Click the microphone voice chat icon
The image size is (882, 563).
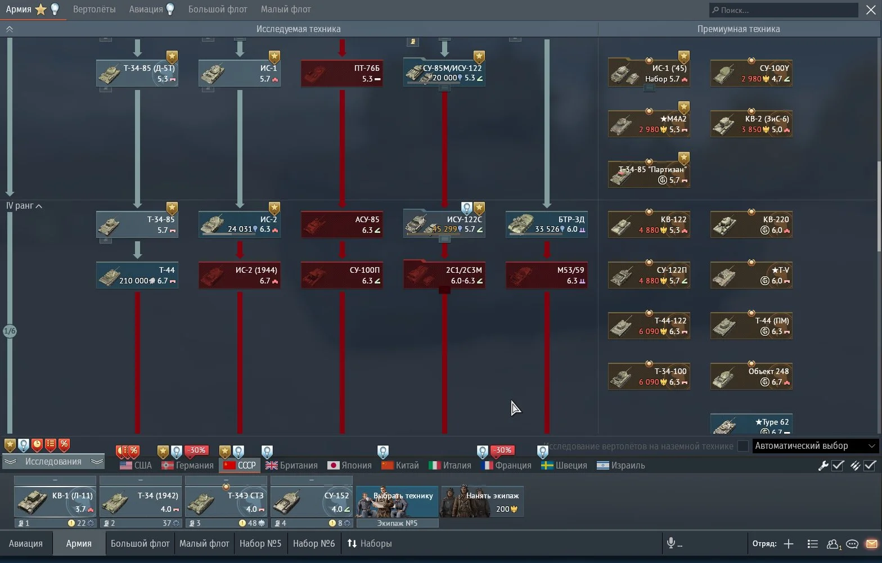[670, 543]
